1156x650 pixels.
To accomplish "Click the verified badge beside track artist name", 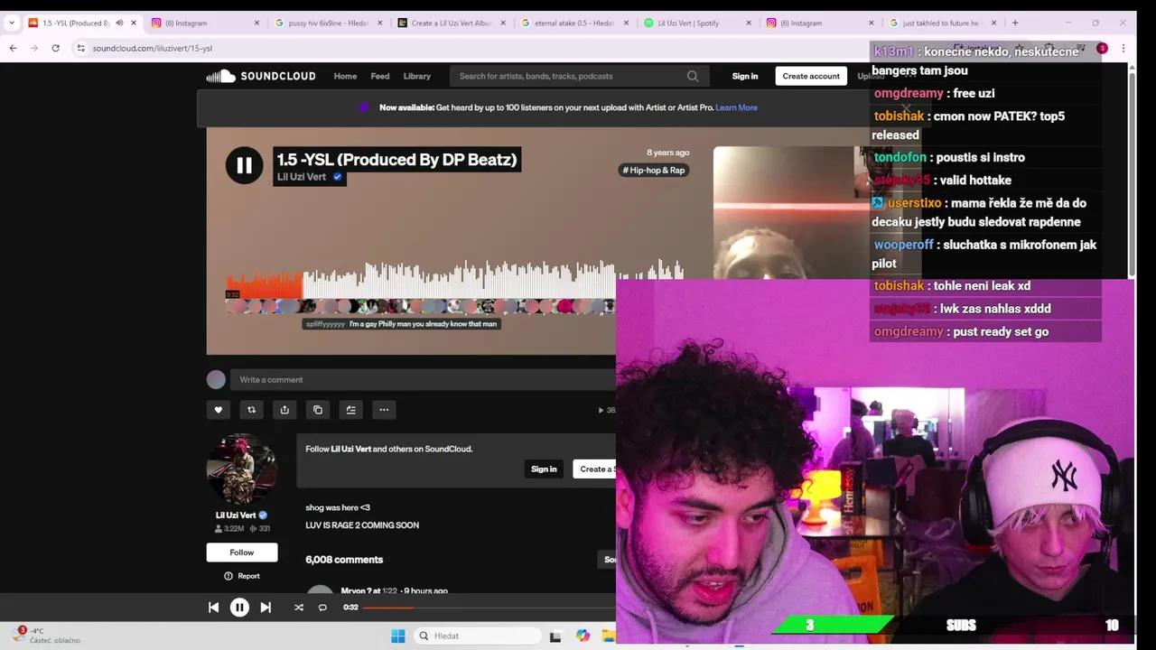I will click(337, 177).
